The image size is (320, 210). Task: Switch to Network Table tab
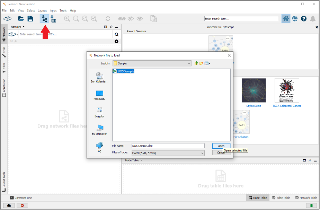coord(306,198)
